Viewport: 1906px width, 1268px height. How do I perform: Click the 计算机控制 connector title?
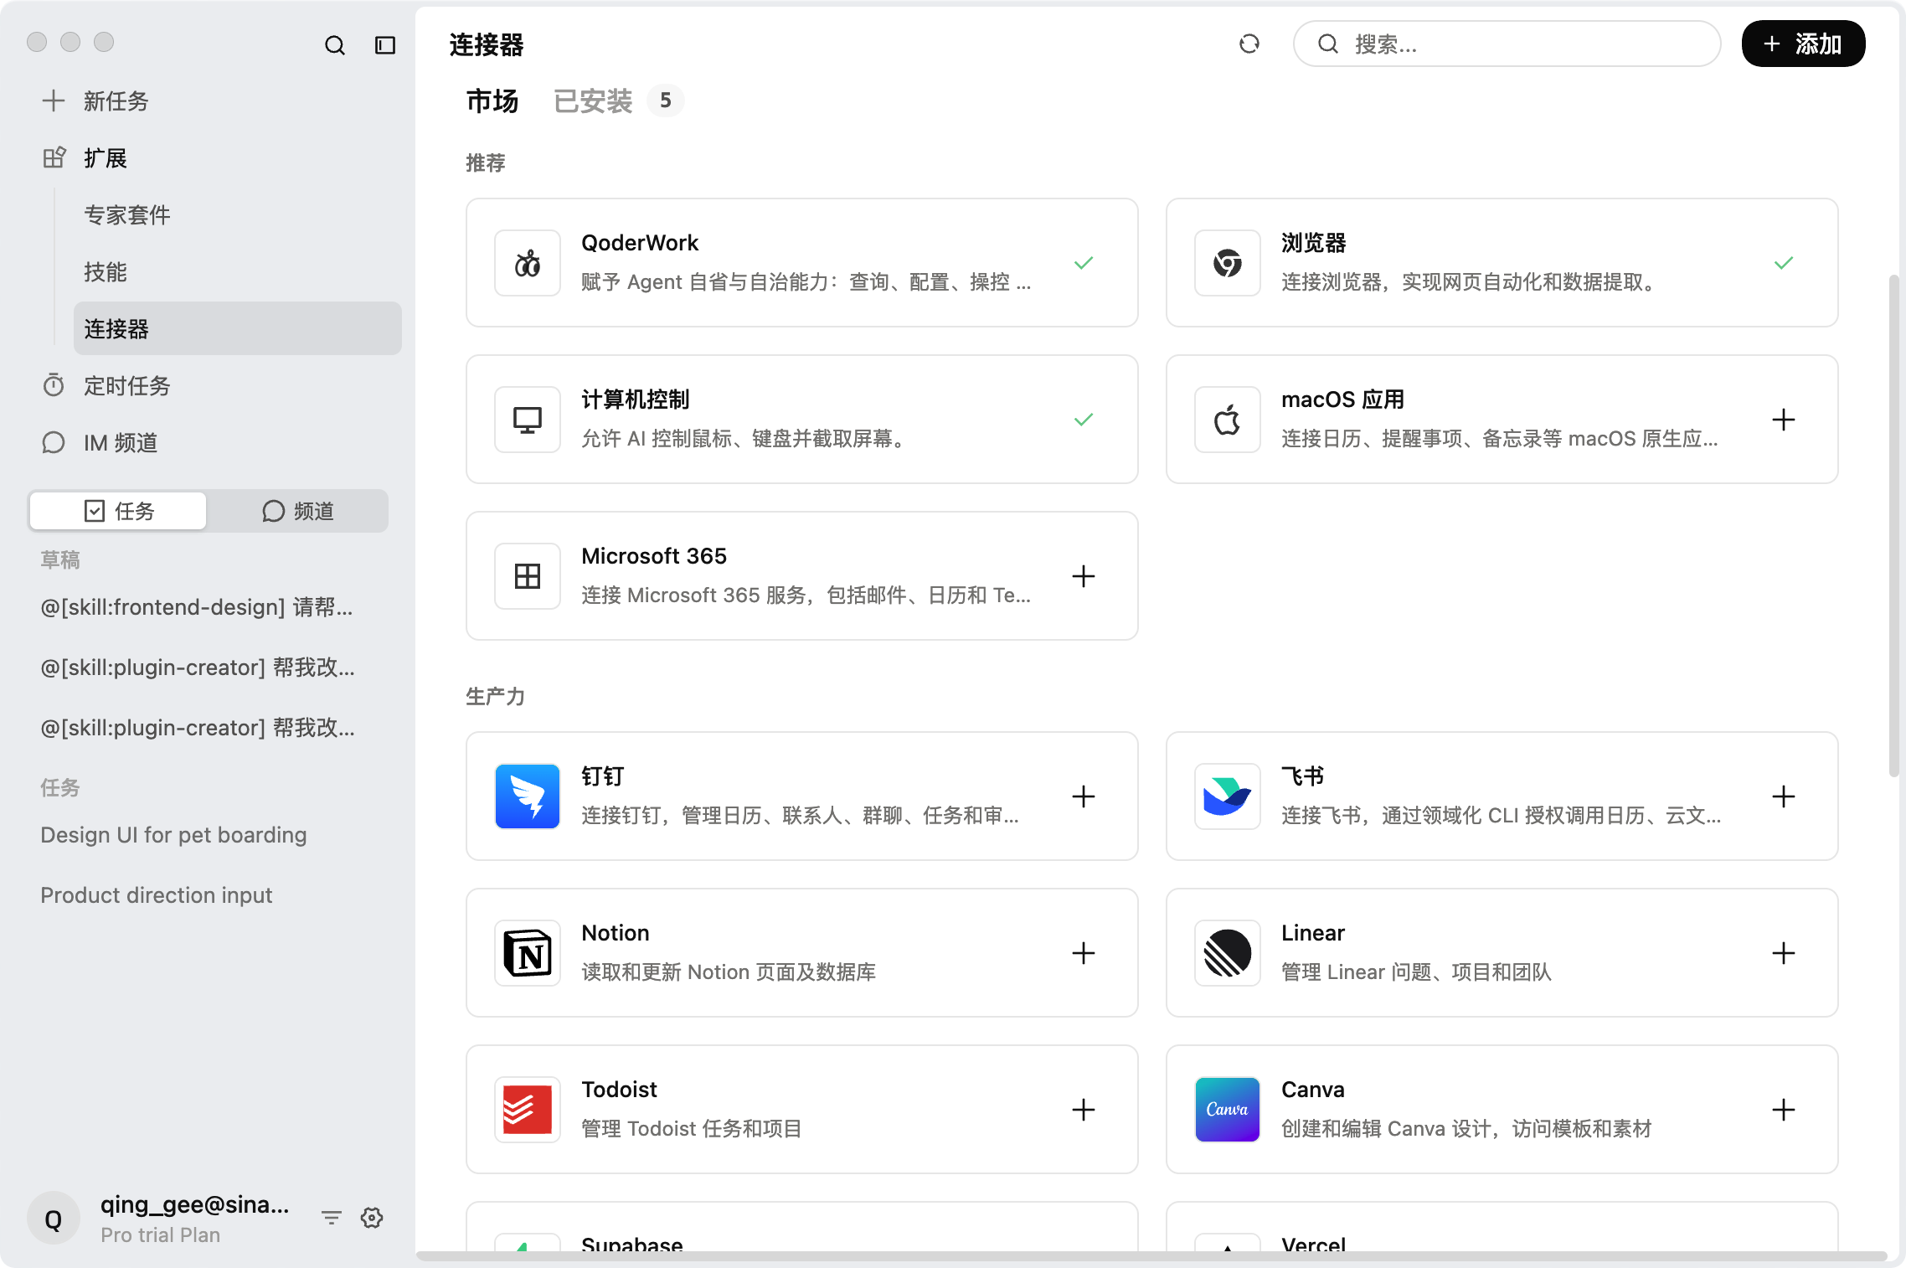click(x=636, y=399)
